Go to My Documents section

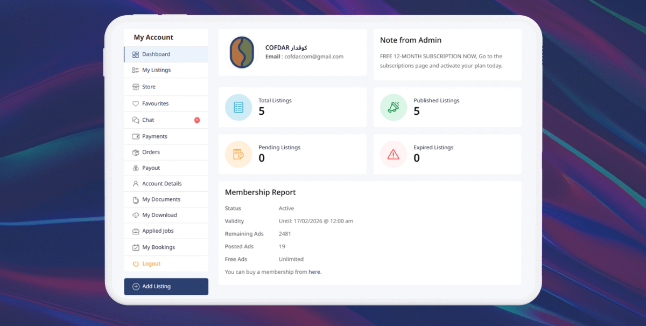(161, 199)
